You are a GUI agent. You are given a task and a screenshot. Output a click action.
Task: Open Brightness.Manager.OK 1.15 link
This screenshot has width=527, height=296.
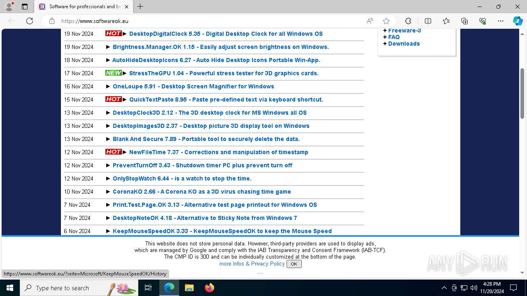[221, 47]
